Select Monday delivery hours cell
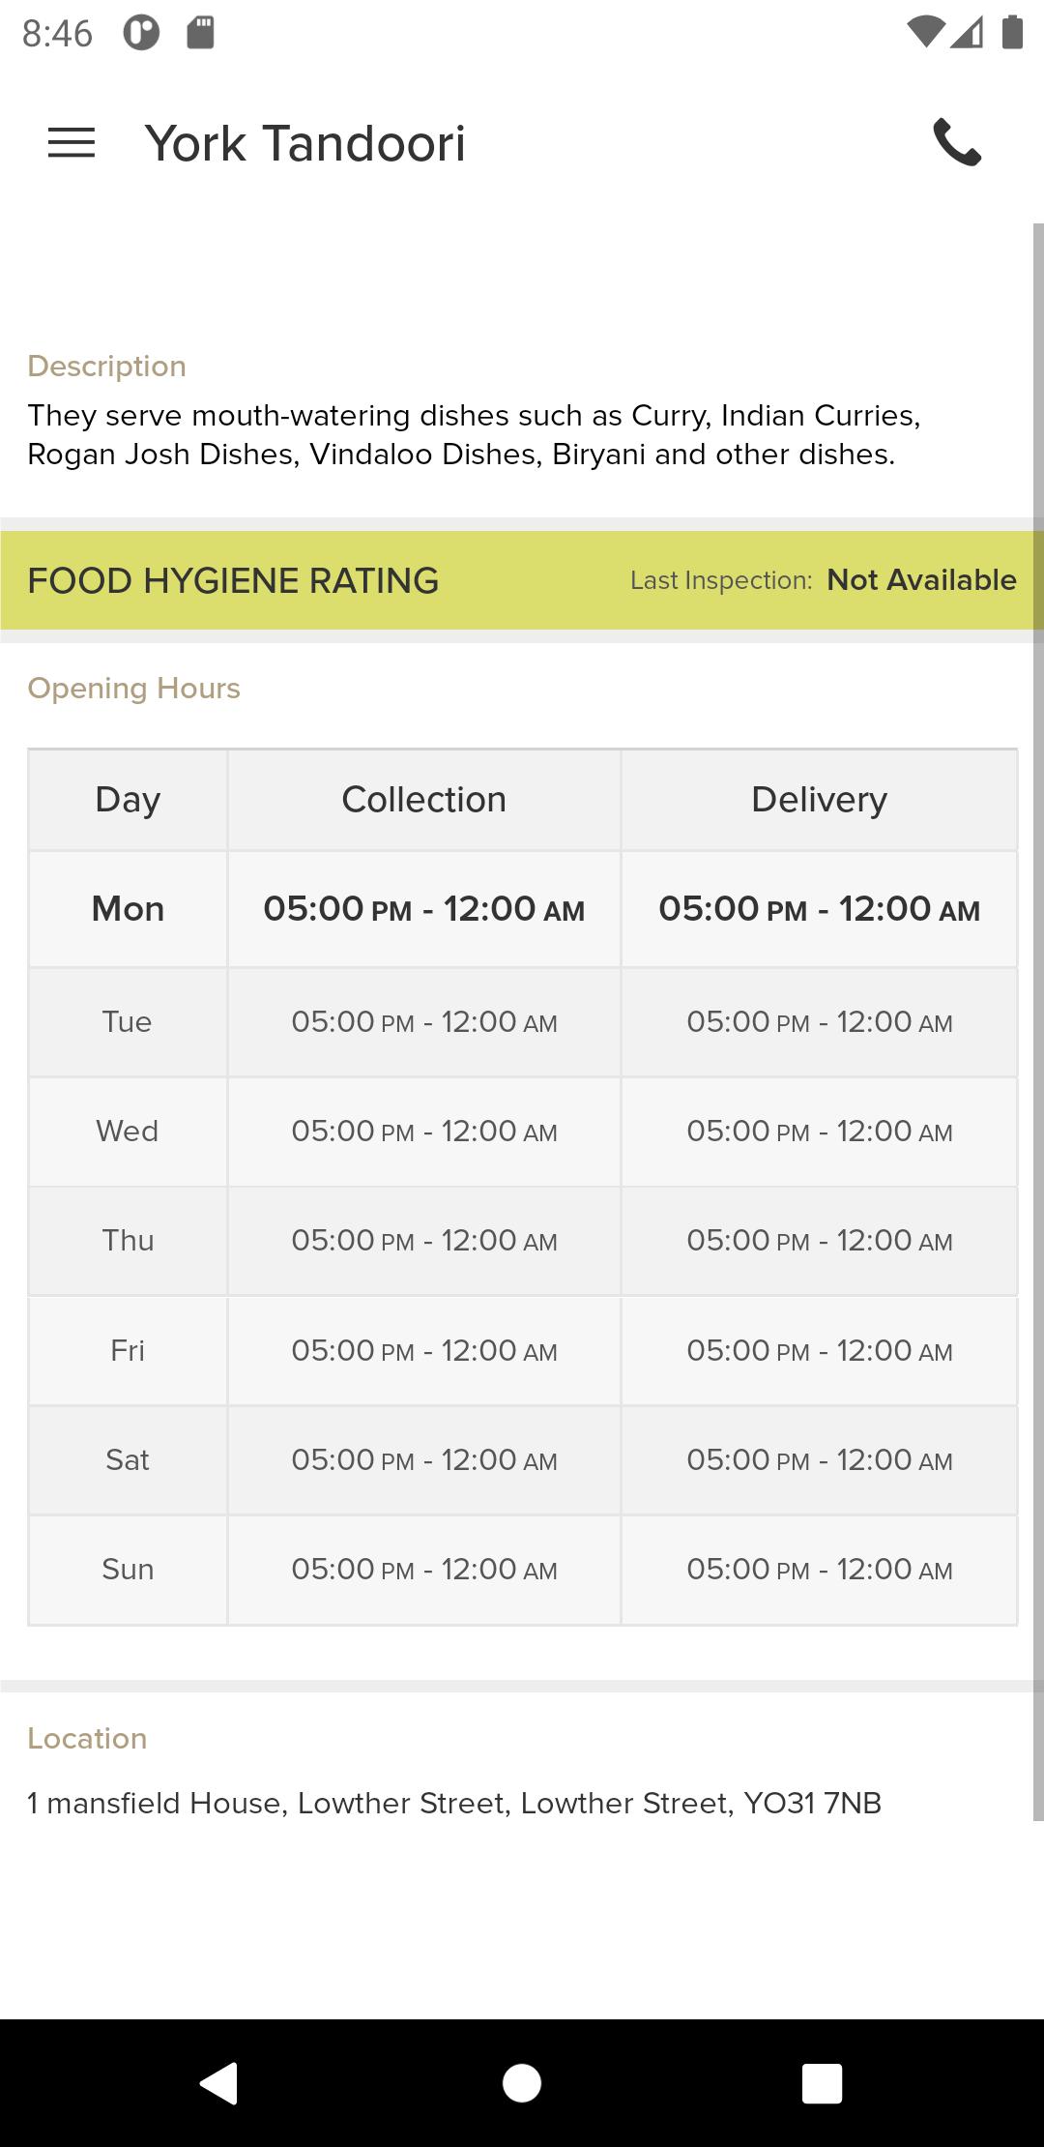This screenshot has width=1044, height=2147. [x=819, y=909]
